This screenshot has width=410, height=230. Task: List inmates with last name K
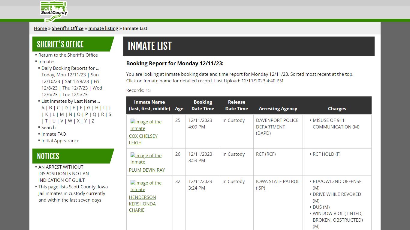47,114
